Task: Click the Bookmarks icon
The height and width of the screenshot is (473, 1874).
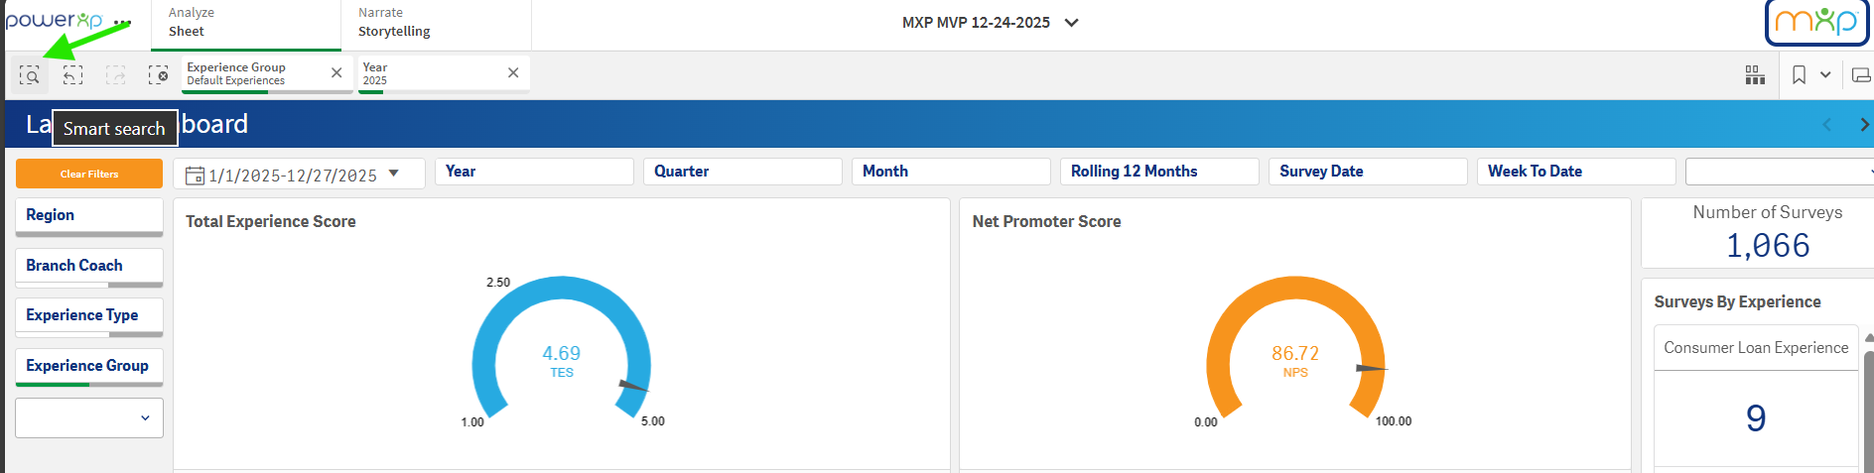Action: (1799, 75)
